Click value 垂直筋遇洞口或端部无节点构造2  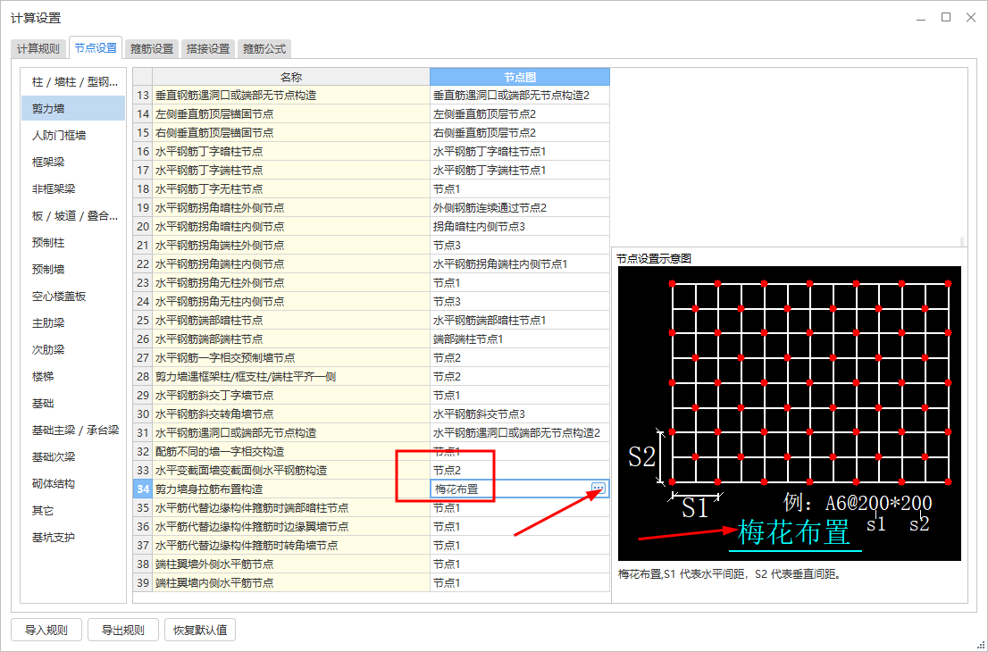pyautogui.click(x=520, y=96)
